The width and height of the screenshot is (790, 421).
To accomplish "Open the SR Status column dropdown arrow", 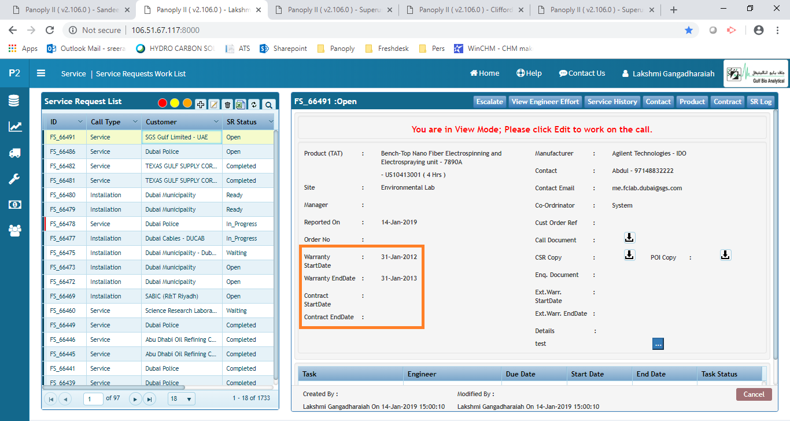I will click(270, 122).
